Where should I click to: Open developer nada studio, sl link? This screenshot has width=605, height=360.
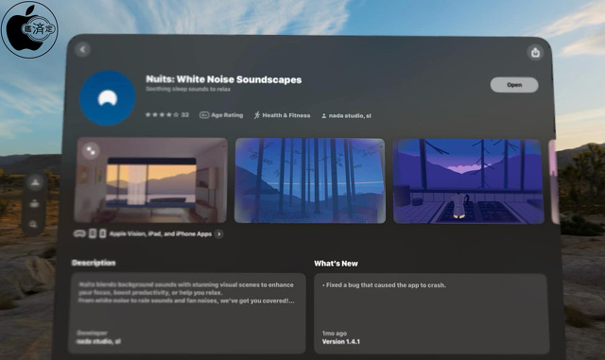pyautogui.click(x=346, y=116)
